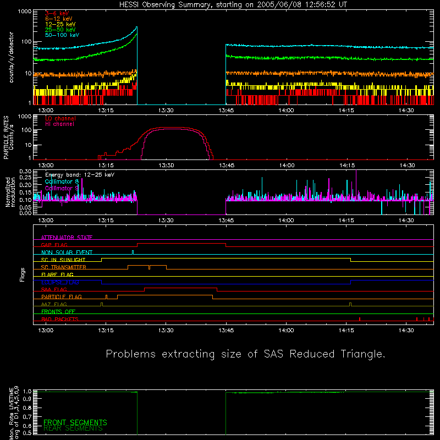Select the FLARE FLAG label
The image size is (440, 440).
pos(57,274)
